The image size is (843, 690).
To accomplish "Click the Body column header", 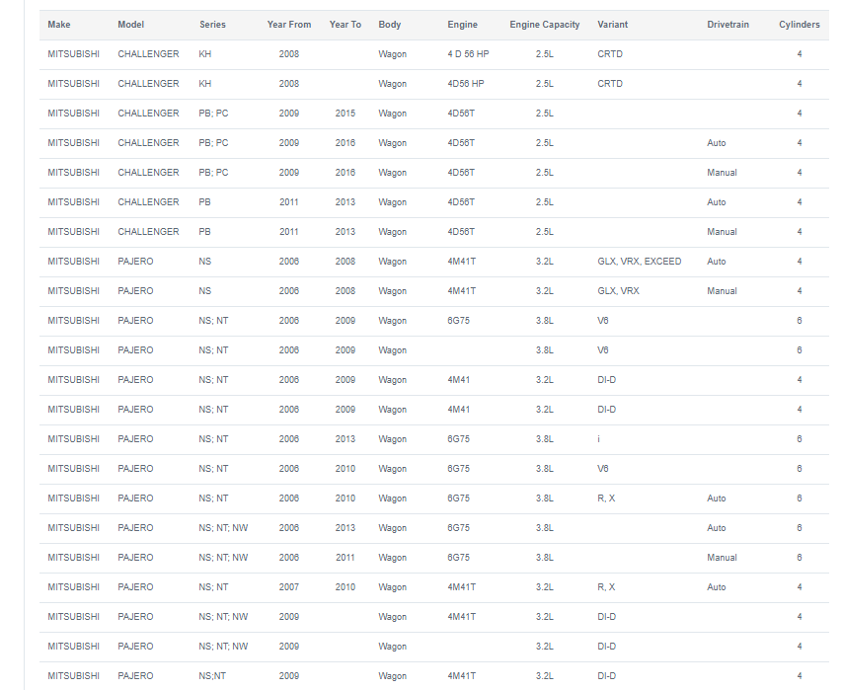I will 389,25.
